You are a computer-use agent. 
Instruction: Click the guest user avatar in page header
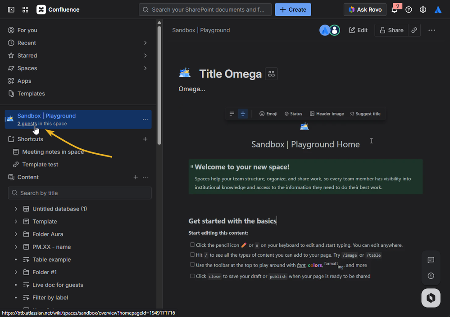pyautogui.click(x=335, y=30)
